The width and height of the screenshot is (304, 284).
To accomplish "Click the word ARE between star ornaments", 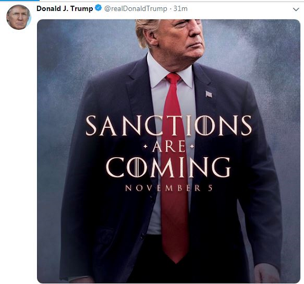I will [169, 147].
